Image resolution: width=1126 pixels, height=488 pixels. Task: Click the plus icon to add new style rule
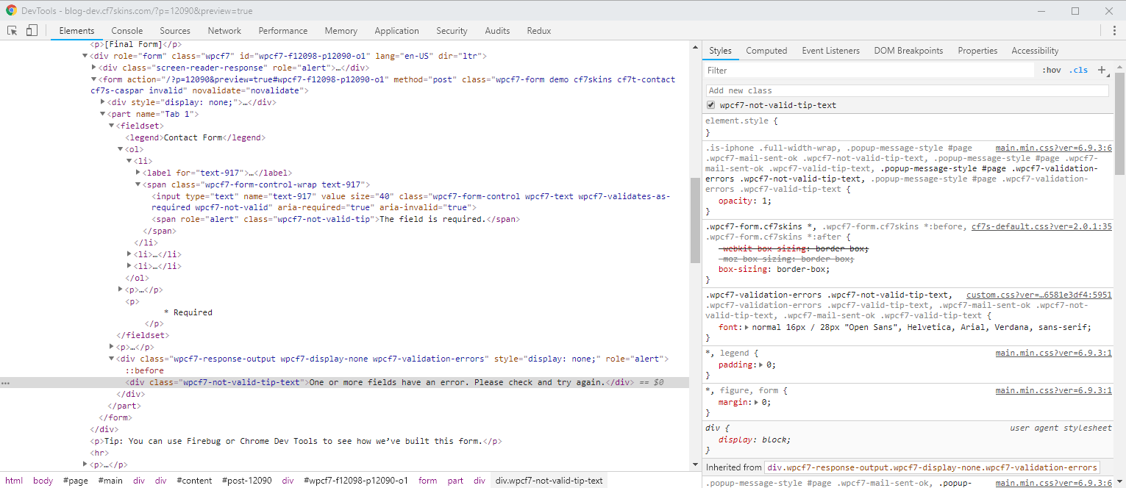[x=1101, y=71]
